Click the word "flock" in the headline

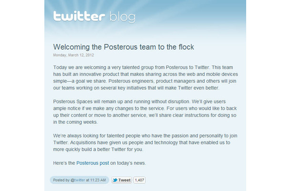(187, 47)
